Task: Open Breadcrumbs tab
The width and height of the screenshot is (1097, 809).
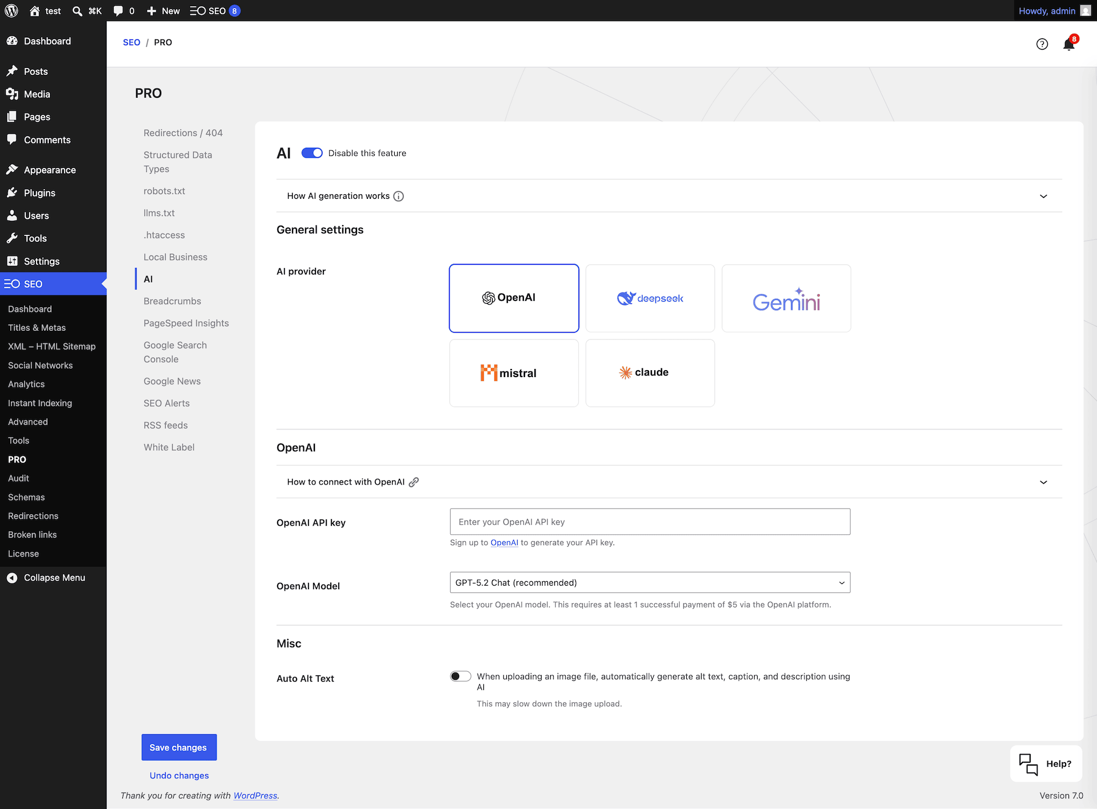Action: 172,301
